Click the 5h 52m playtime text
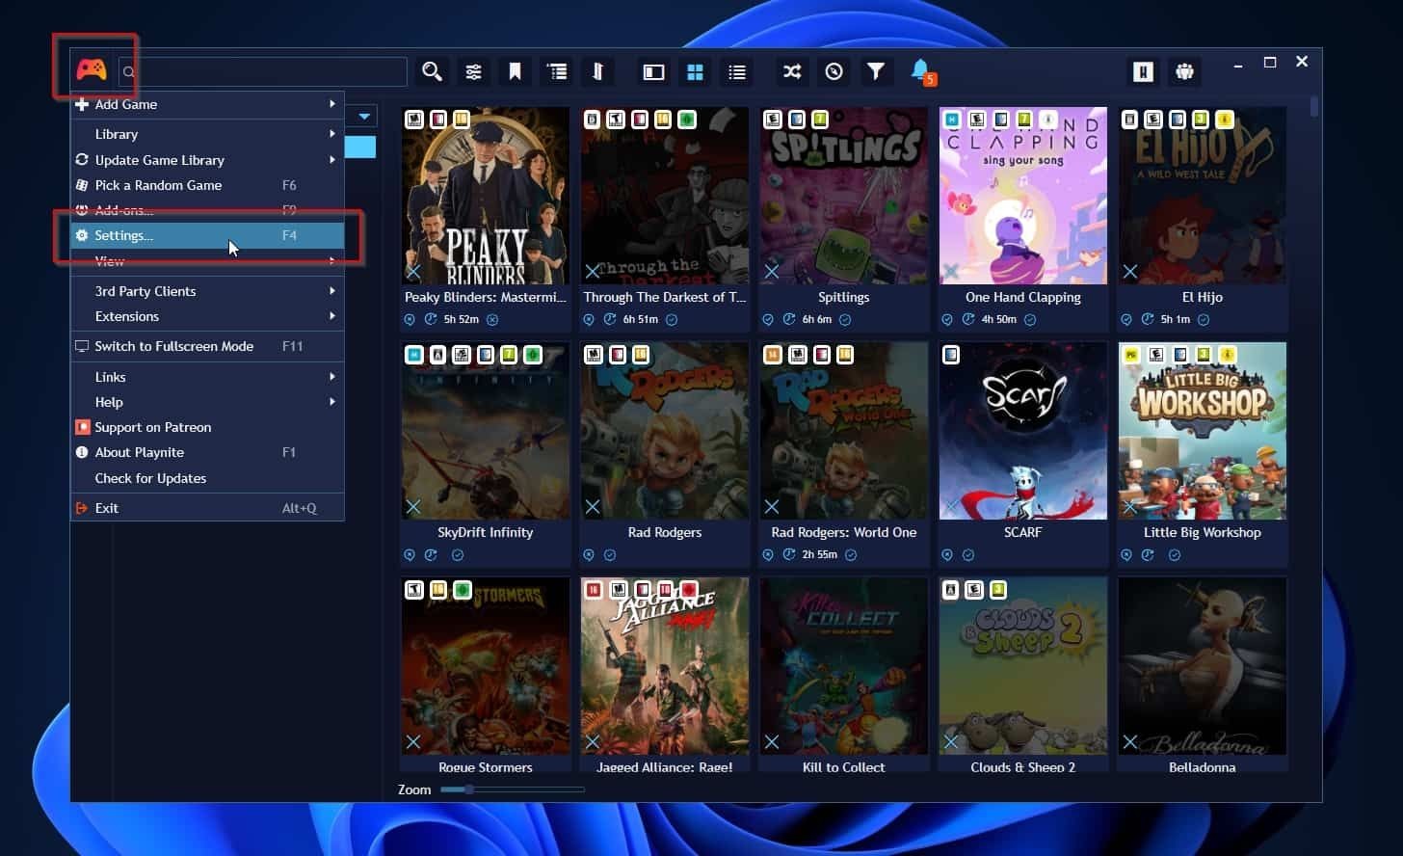Image resolution: width=1403 pixels, height=856 pixels. pyautogui.click(x=462, y=320)
